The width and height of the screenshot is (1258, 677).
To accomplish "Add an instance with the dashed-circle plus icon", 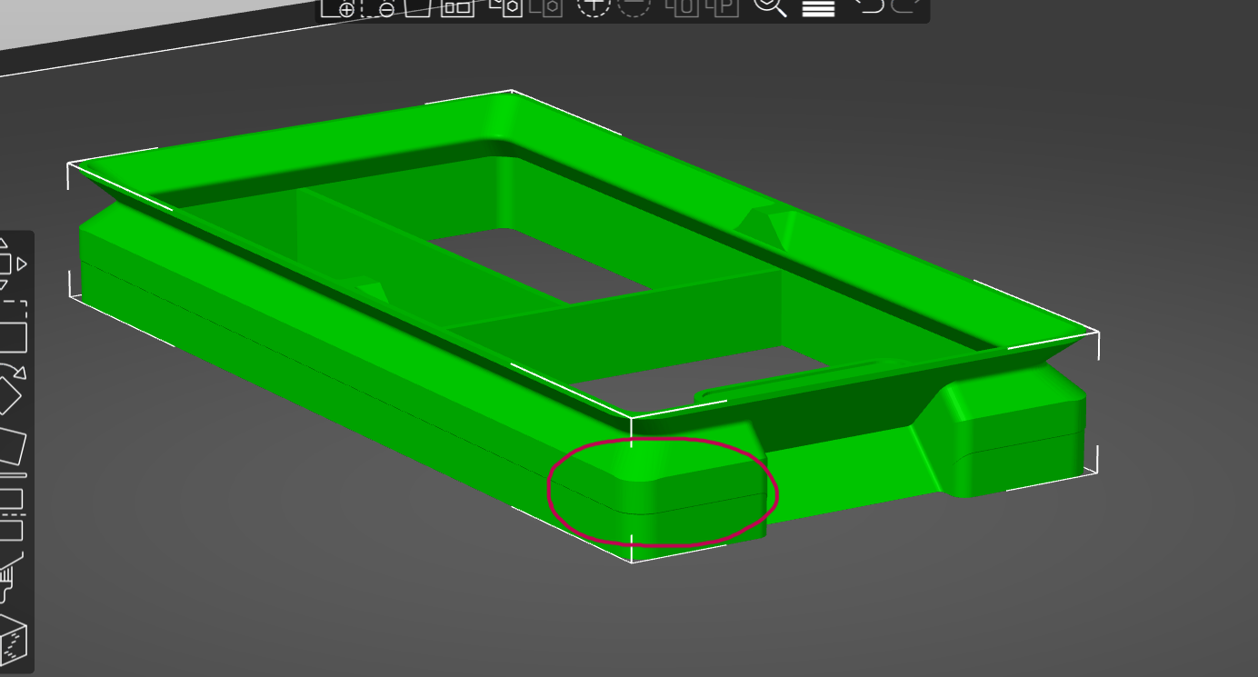I will click(593, 7).
